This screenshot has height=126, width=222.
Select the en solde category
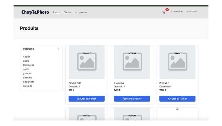[x=28, y=86]
